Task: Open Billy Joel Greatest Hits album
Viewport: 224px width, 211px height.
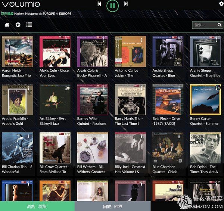Action: (130, 148)
